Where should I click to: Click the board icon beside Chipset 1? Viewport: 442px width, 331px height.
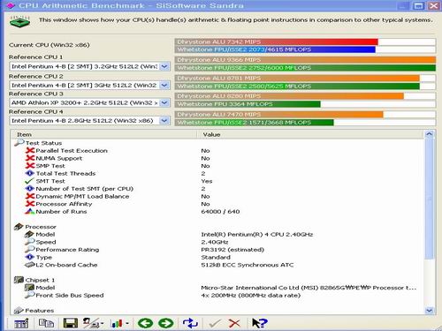(19, 280)
